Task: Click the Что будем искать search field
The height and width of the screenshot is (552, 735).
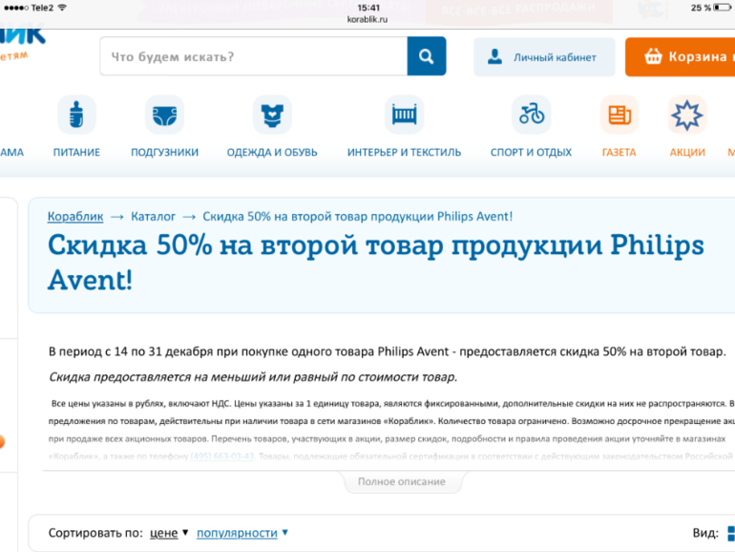Action: (x=253, y=57)
